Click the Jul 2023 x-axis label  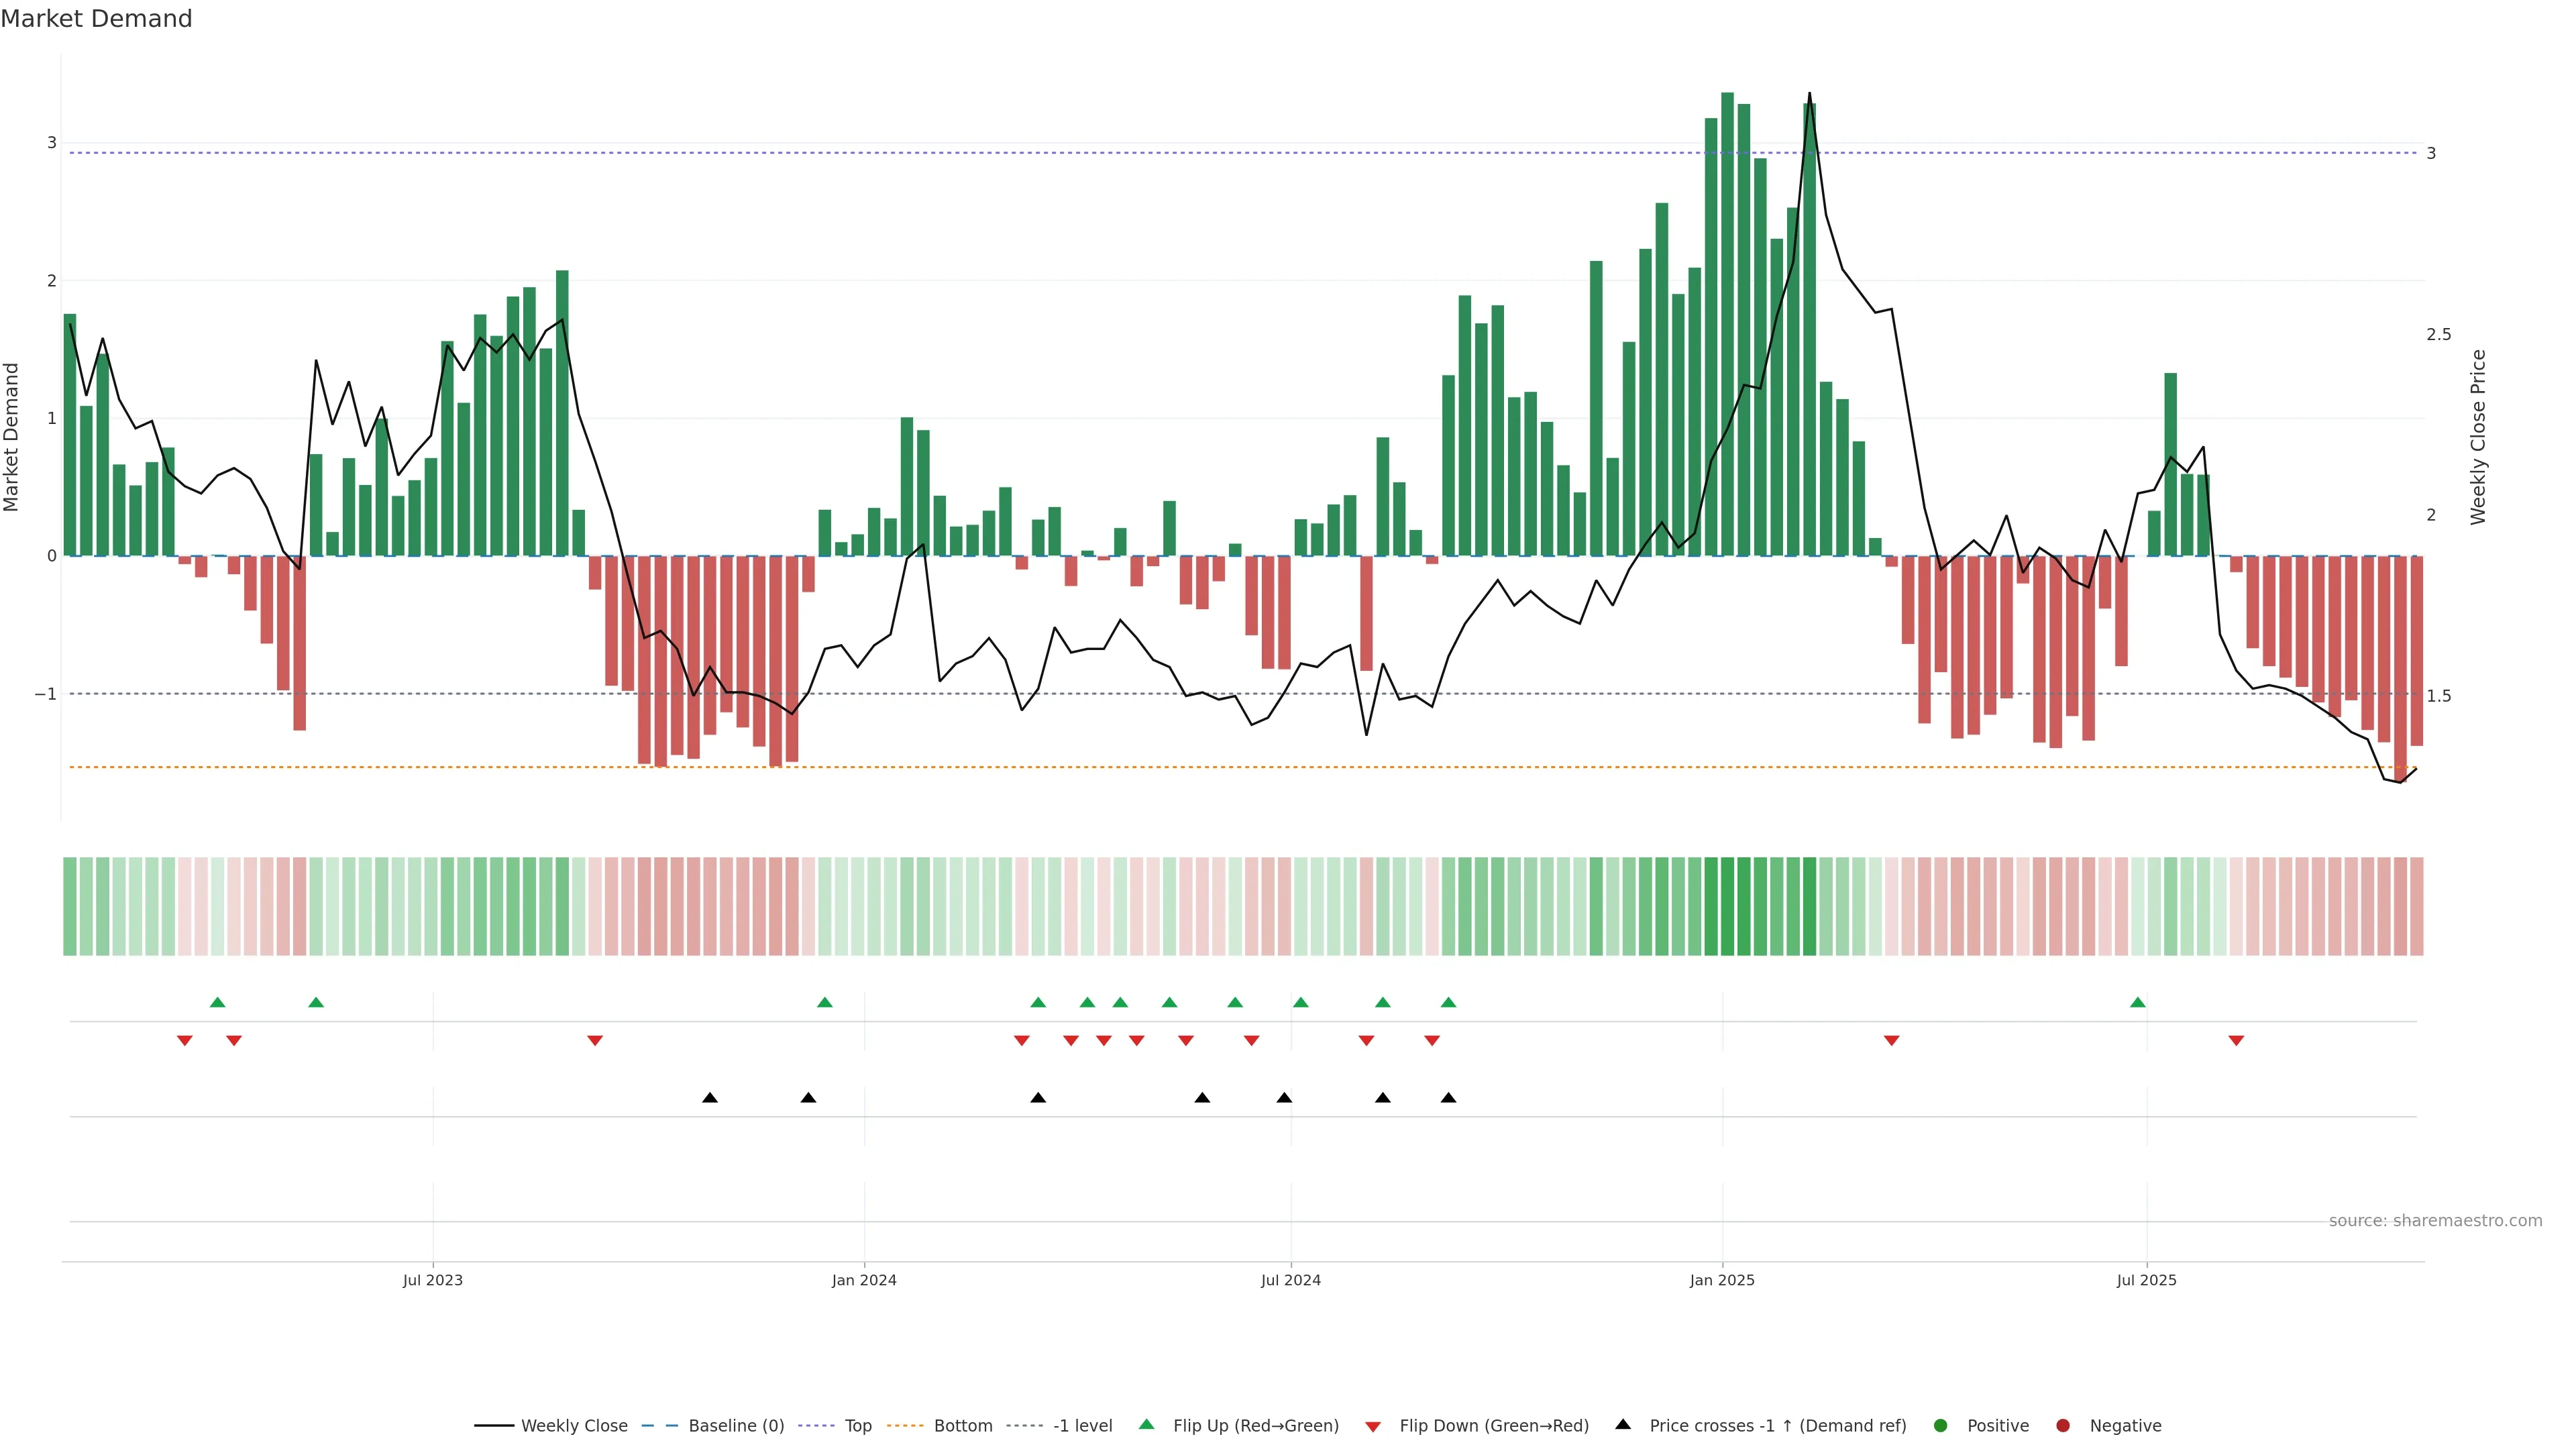432,1280
